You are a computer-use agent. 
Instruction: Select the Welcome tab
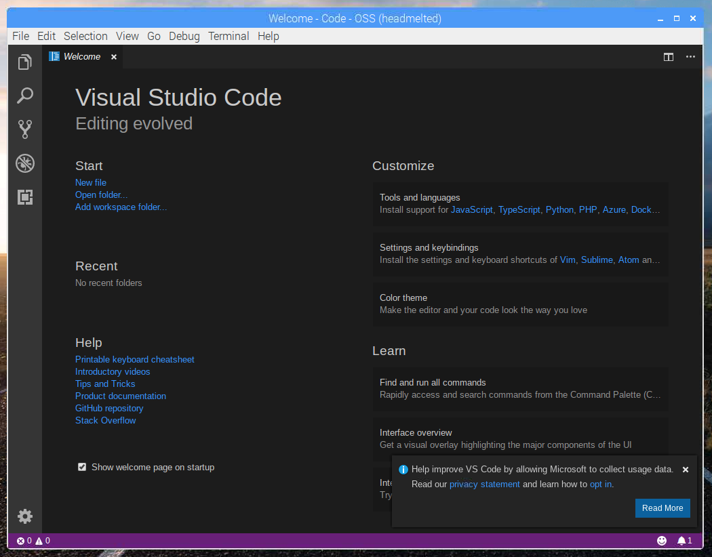tap(81, 57)
